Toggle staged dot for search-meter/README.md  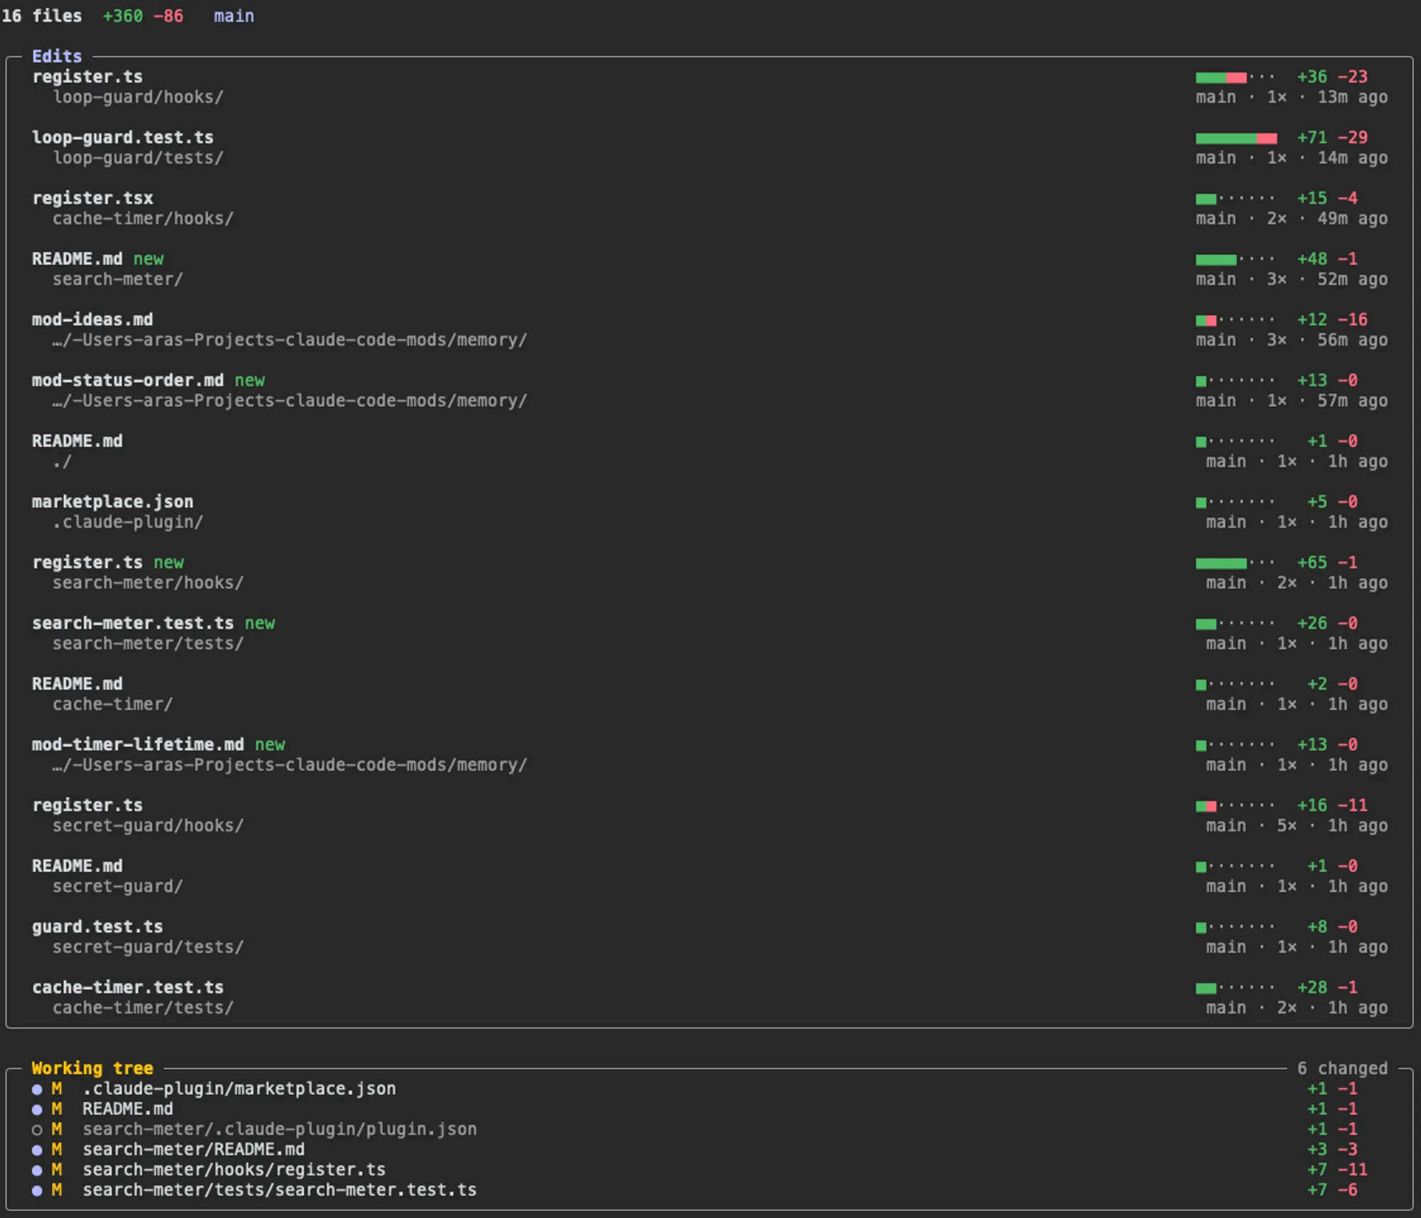(37, 1150)
